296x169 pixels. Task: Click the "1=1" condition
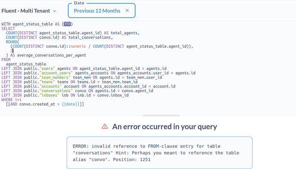tap(18, 100)
